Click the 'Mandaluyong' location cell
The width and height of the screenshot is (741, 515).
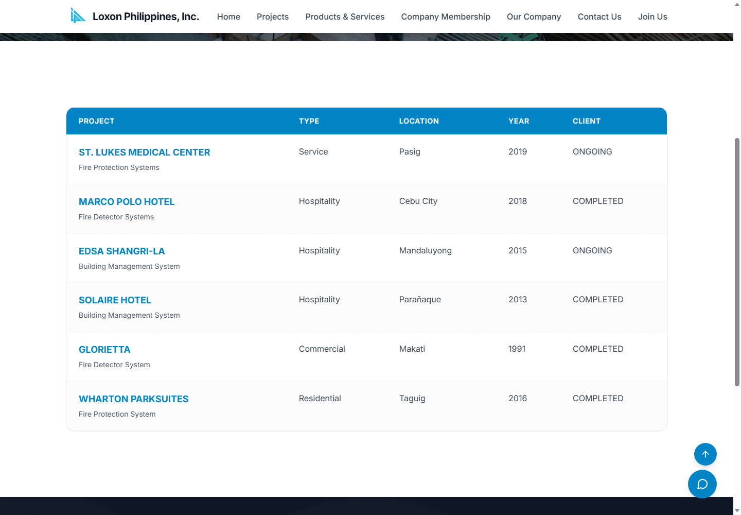click(425, 250)
